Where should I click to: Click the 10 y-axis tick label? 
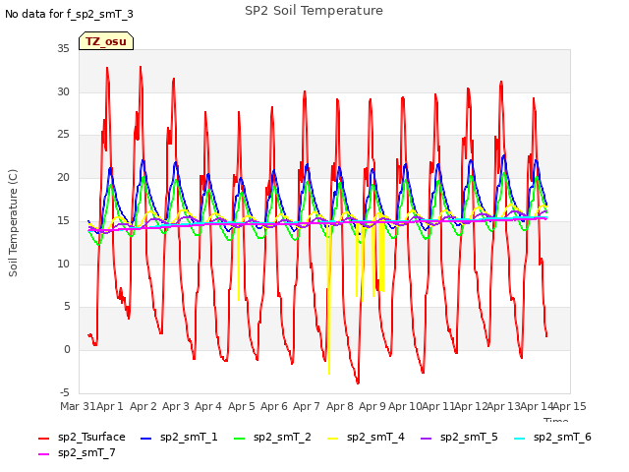(x=63, y=265)
